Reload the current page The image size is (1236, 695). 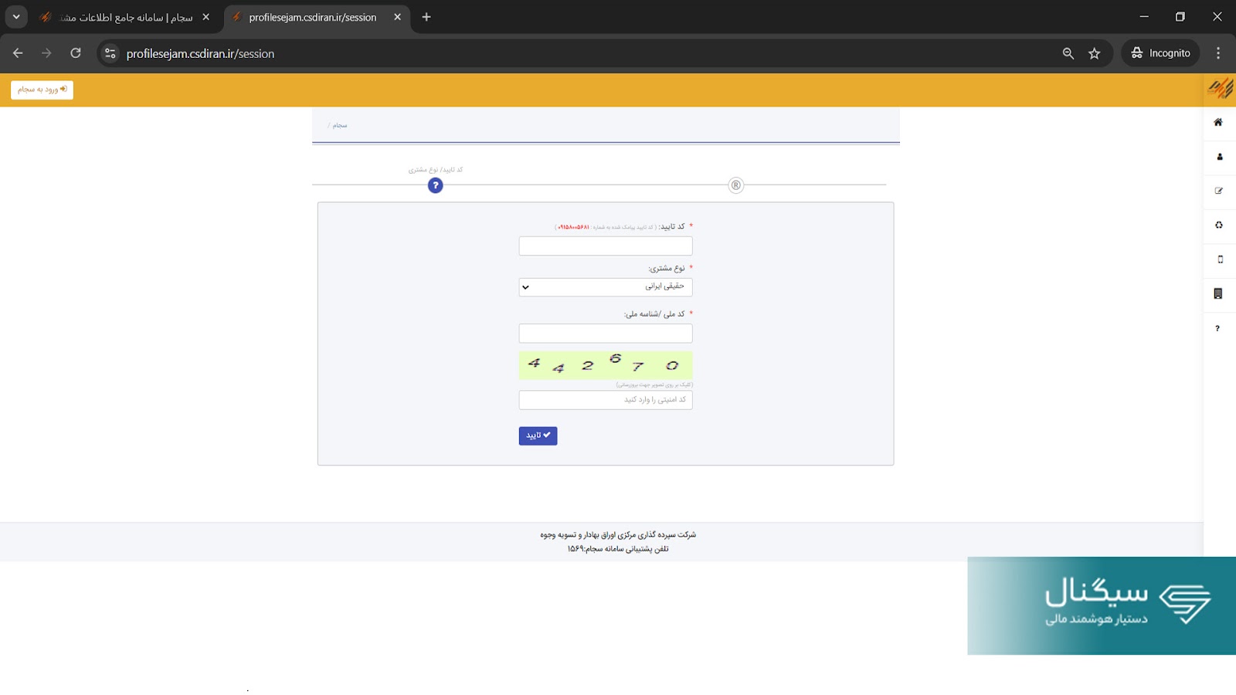point(76,53)
